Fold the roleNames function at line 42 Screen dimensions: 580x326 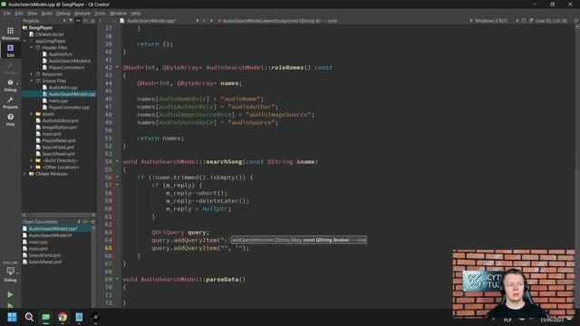tap(117, 67)
